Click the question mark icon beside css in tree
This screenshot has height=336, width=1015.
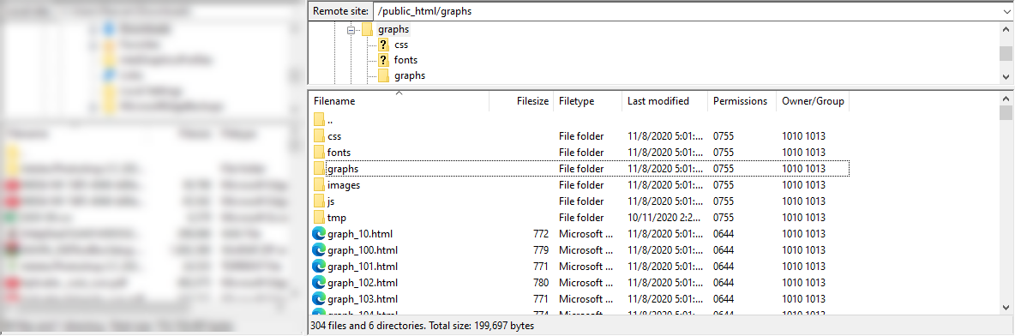coord(383,45)
